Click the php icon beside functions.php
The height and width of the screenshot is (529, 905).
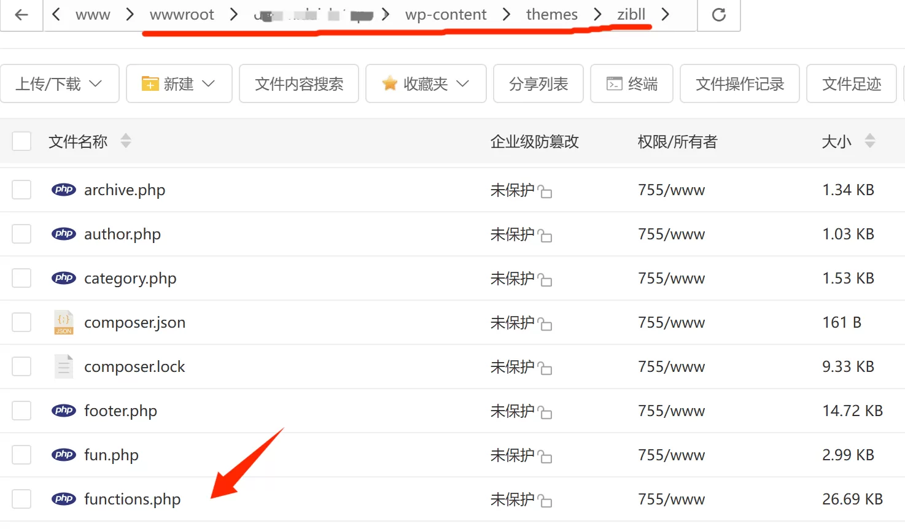coord(63,499)
